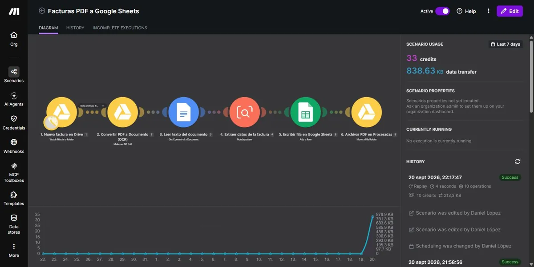The width and height of the screenshot is (534, 267).
Task: Select the Archivar PDF en Procesadas module
Action: coord(367,113)
